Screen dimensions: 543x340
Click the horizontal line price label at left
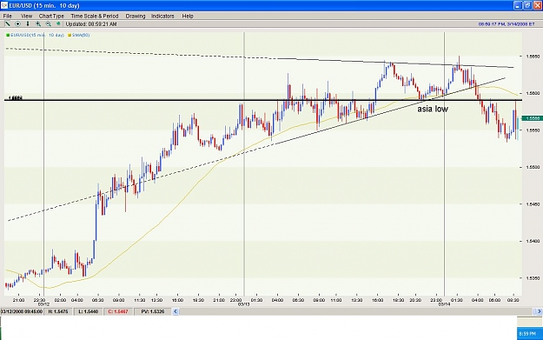click(16, 98)
